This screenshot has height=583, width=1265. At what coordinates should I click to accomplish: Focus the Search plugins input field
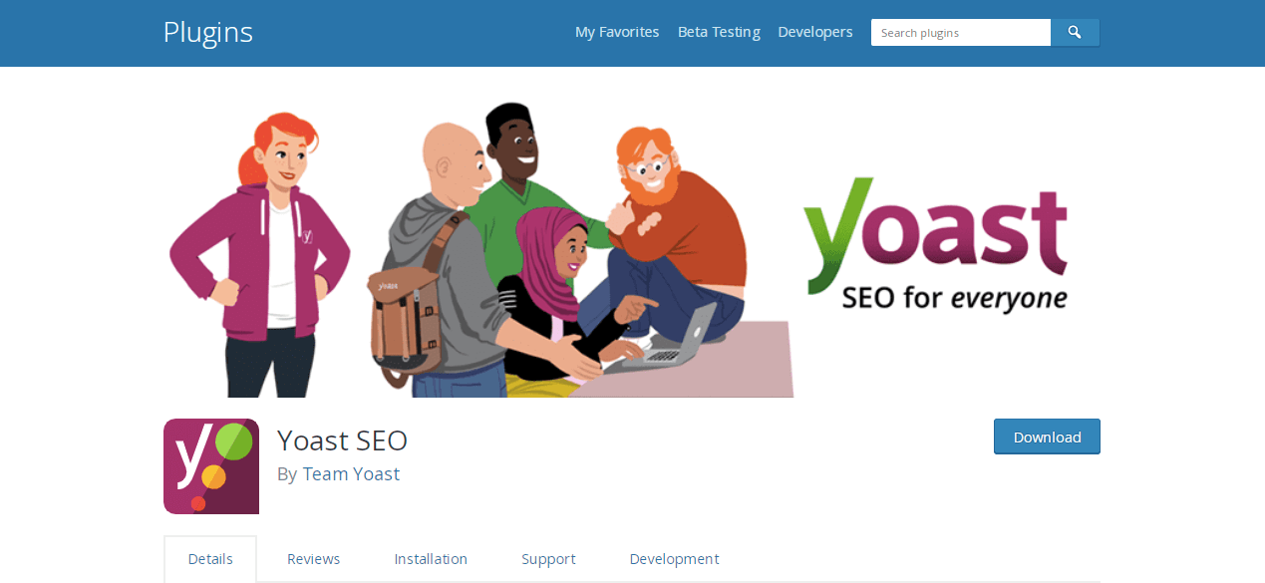(960, 33)
